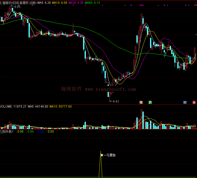Click the blue 财 event icon
Image resolution: width=197 pixels, height=178 pixels.
click(x=185, y=102)
